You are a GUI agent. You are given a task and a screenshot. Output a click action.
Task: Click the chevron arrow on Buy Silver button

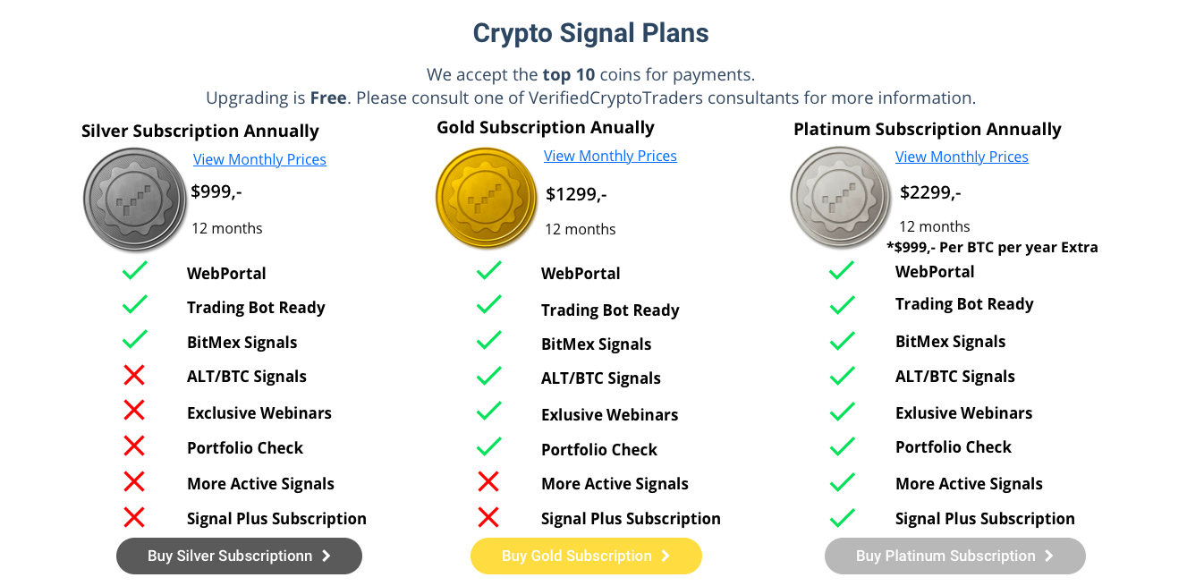click(x=326, y=556)
